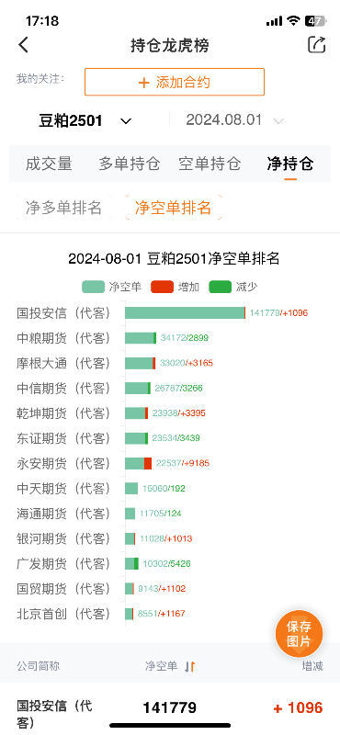Image resolution: width=340 pixels, height=735 pixels.
Task: Tap the Wi-Fi status icon
Action: pos(293,20)
